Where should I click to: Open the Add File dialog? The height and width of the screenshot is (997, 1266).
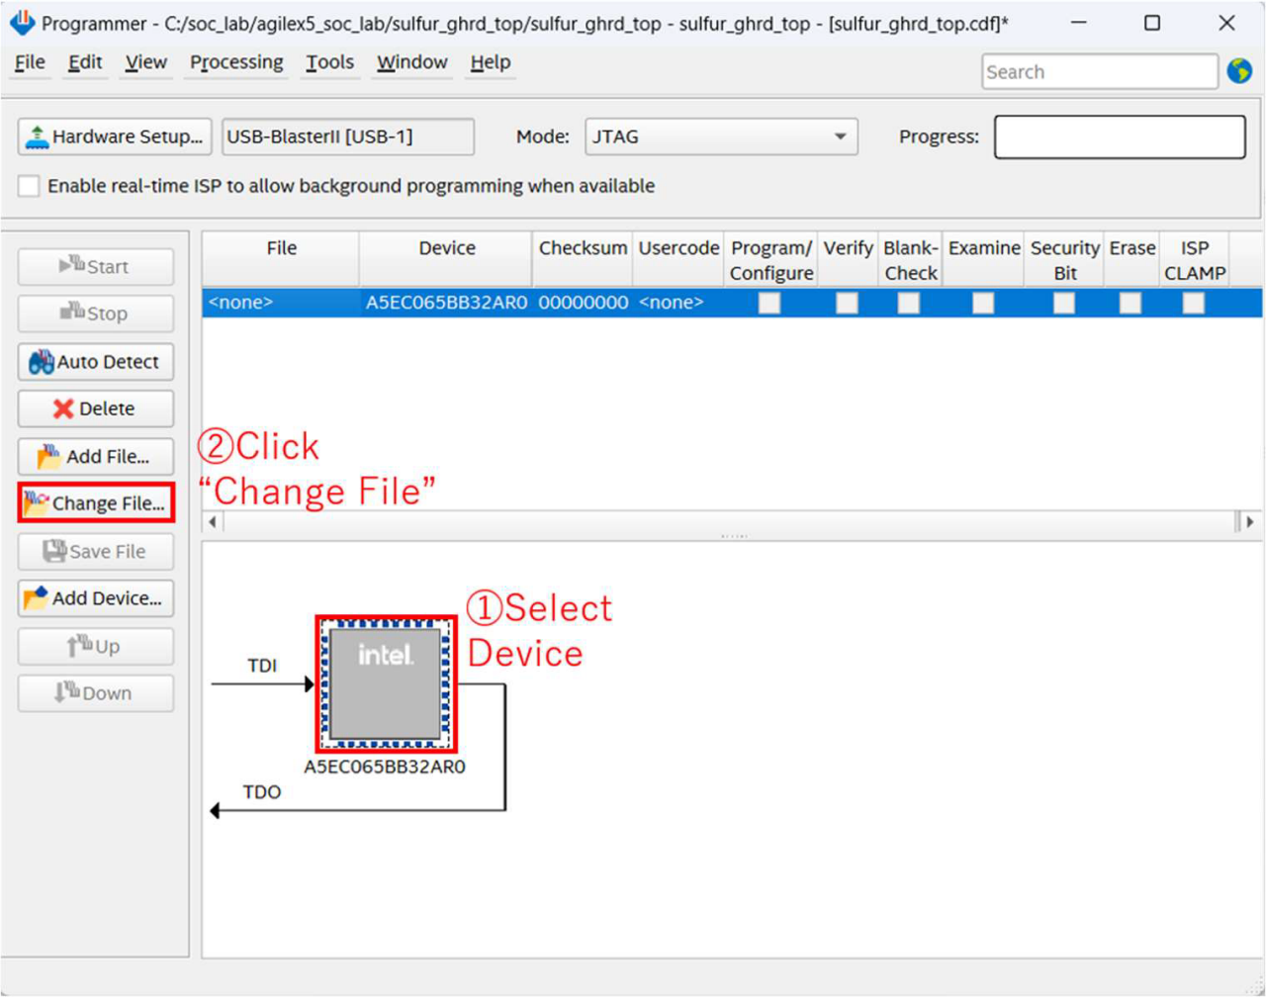click(96, 456)
